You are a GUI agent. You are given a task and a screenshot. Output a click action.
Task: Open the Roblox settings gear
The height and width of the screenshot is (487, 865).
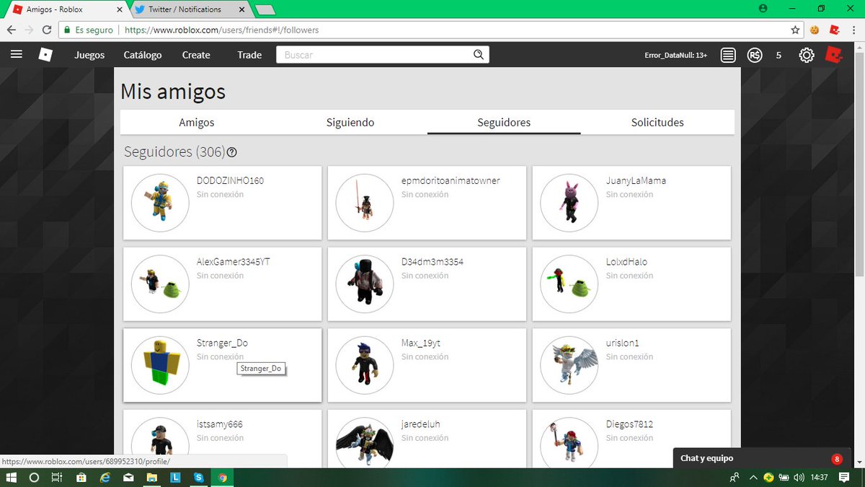[807, 55]
